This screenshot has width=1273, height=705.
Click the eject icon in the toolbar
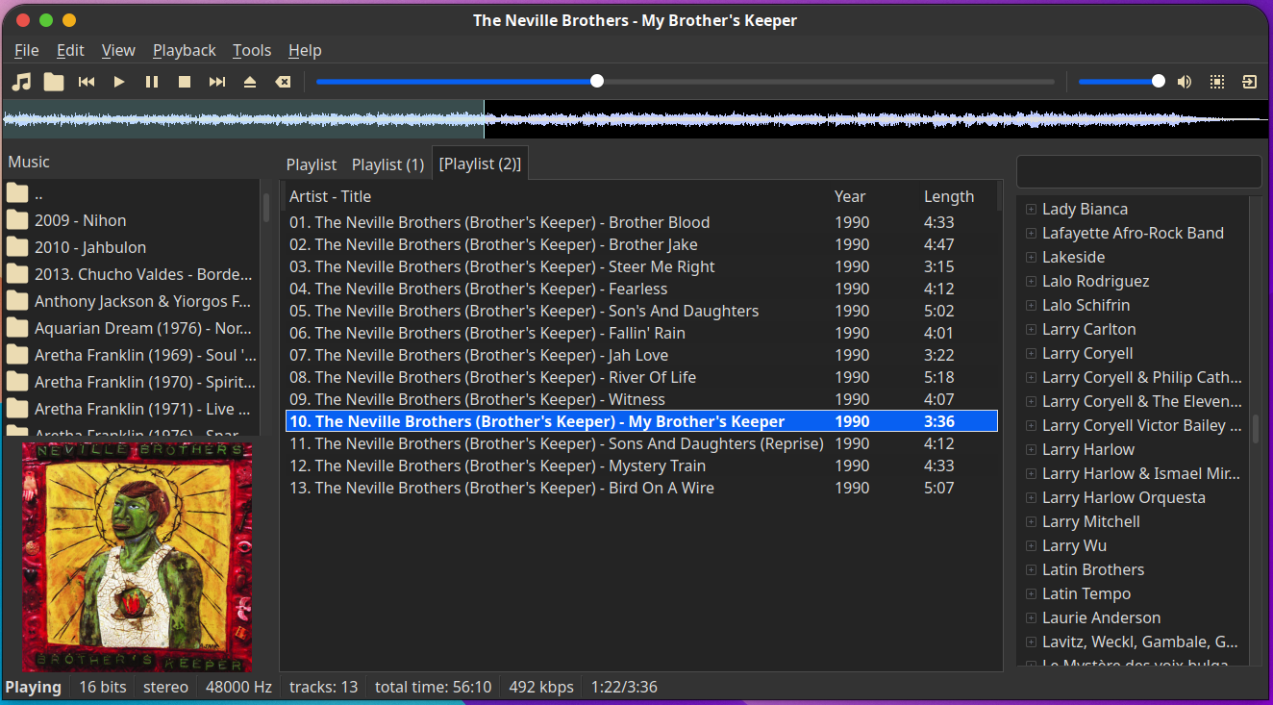[250, 82]
